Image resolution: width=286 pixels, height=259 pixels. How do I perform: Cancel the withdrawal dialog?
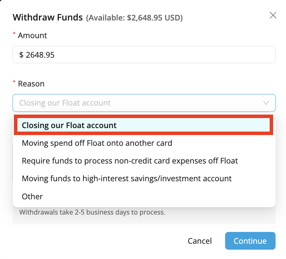[199, 241]
